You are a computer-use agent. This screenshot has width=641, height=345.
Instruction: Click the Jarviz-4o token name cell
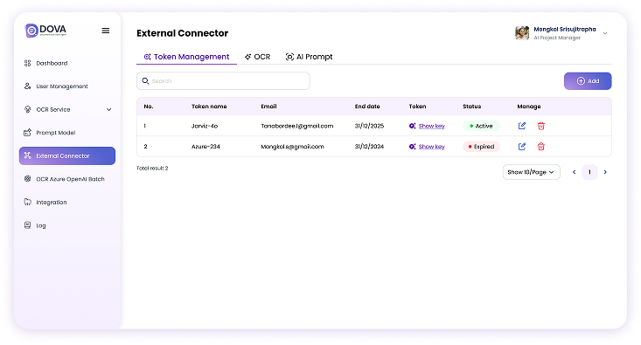[205, 126]
